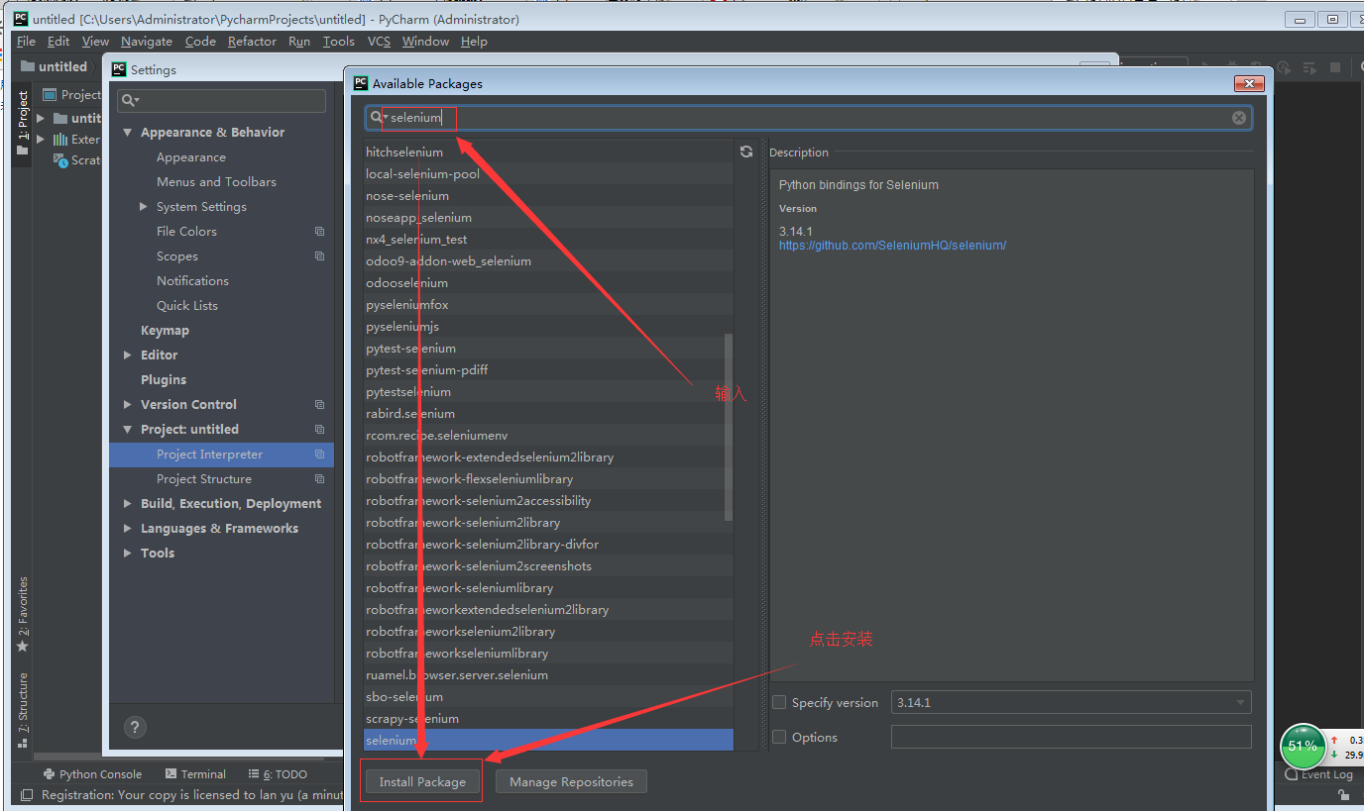Open search options via the magnifier icon in Available Packages
Viewport: 1364px width, 811px height.
378,118
